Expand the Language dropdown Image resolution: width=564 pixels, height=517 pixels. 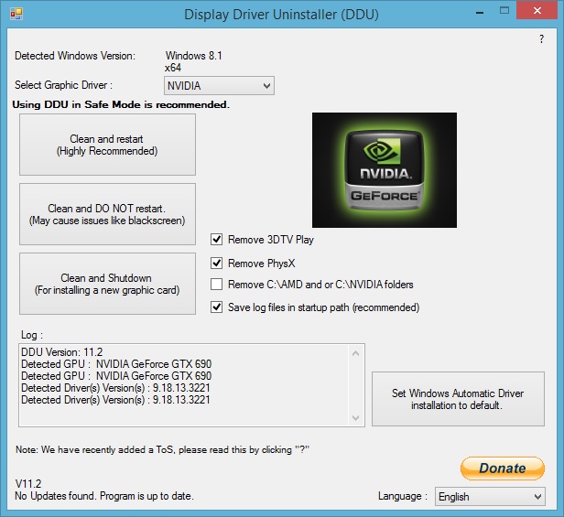tap(490, 496)
